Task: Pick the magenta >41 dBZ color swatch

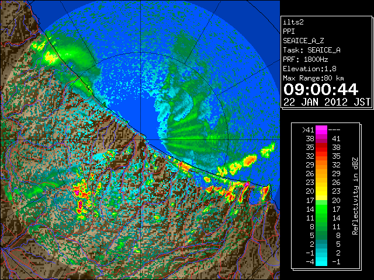Action: pyautogui.click(x=321, y=130)
